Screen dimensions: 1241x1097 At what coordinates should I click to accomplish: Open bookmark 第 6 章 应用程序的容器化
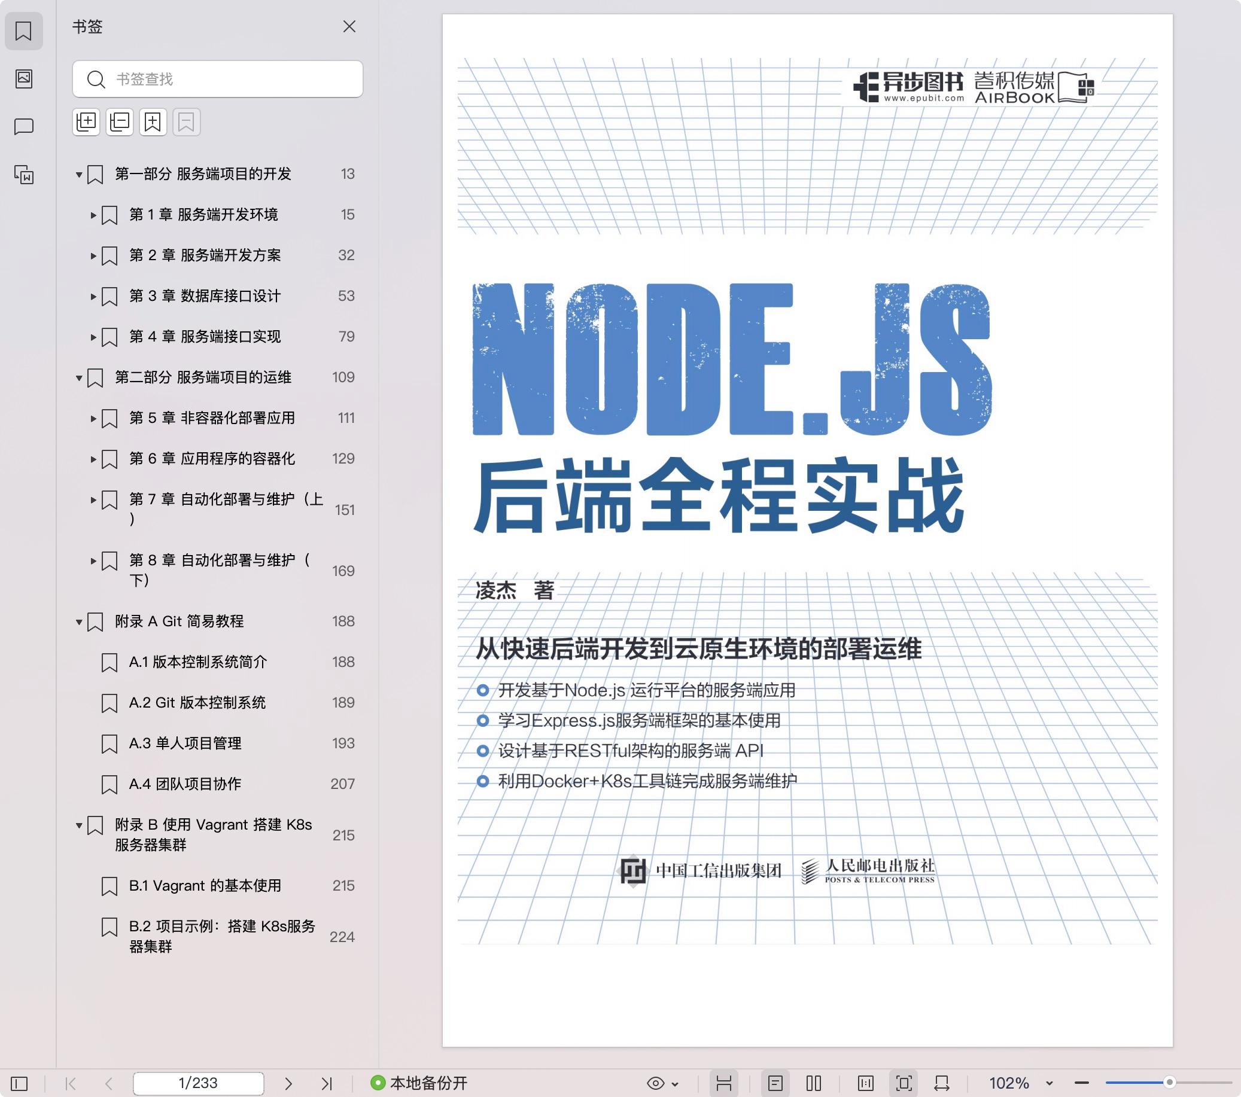coord(212,458)
